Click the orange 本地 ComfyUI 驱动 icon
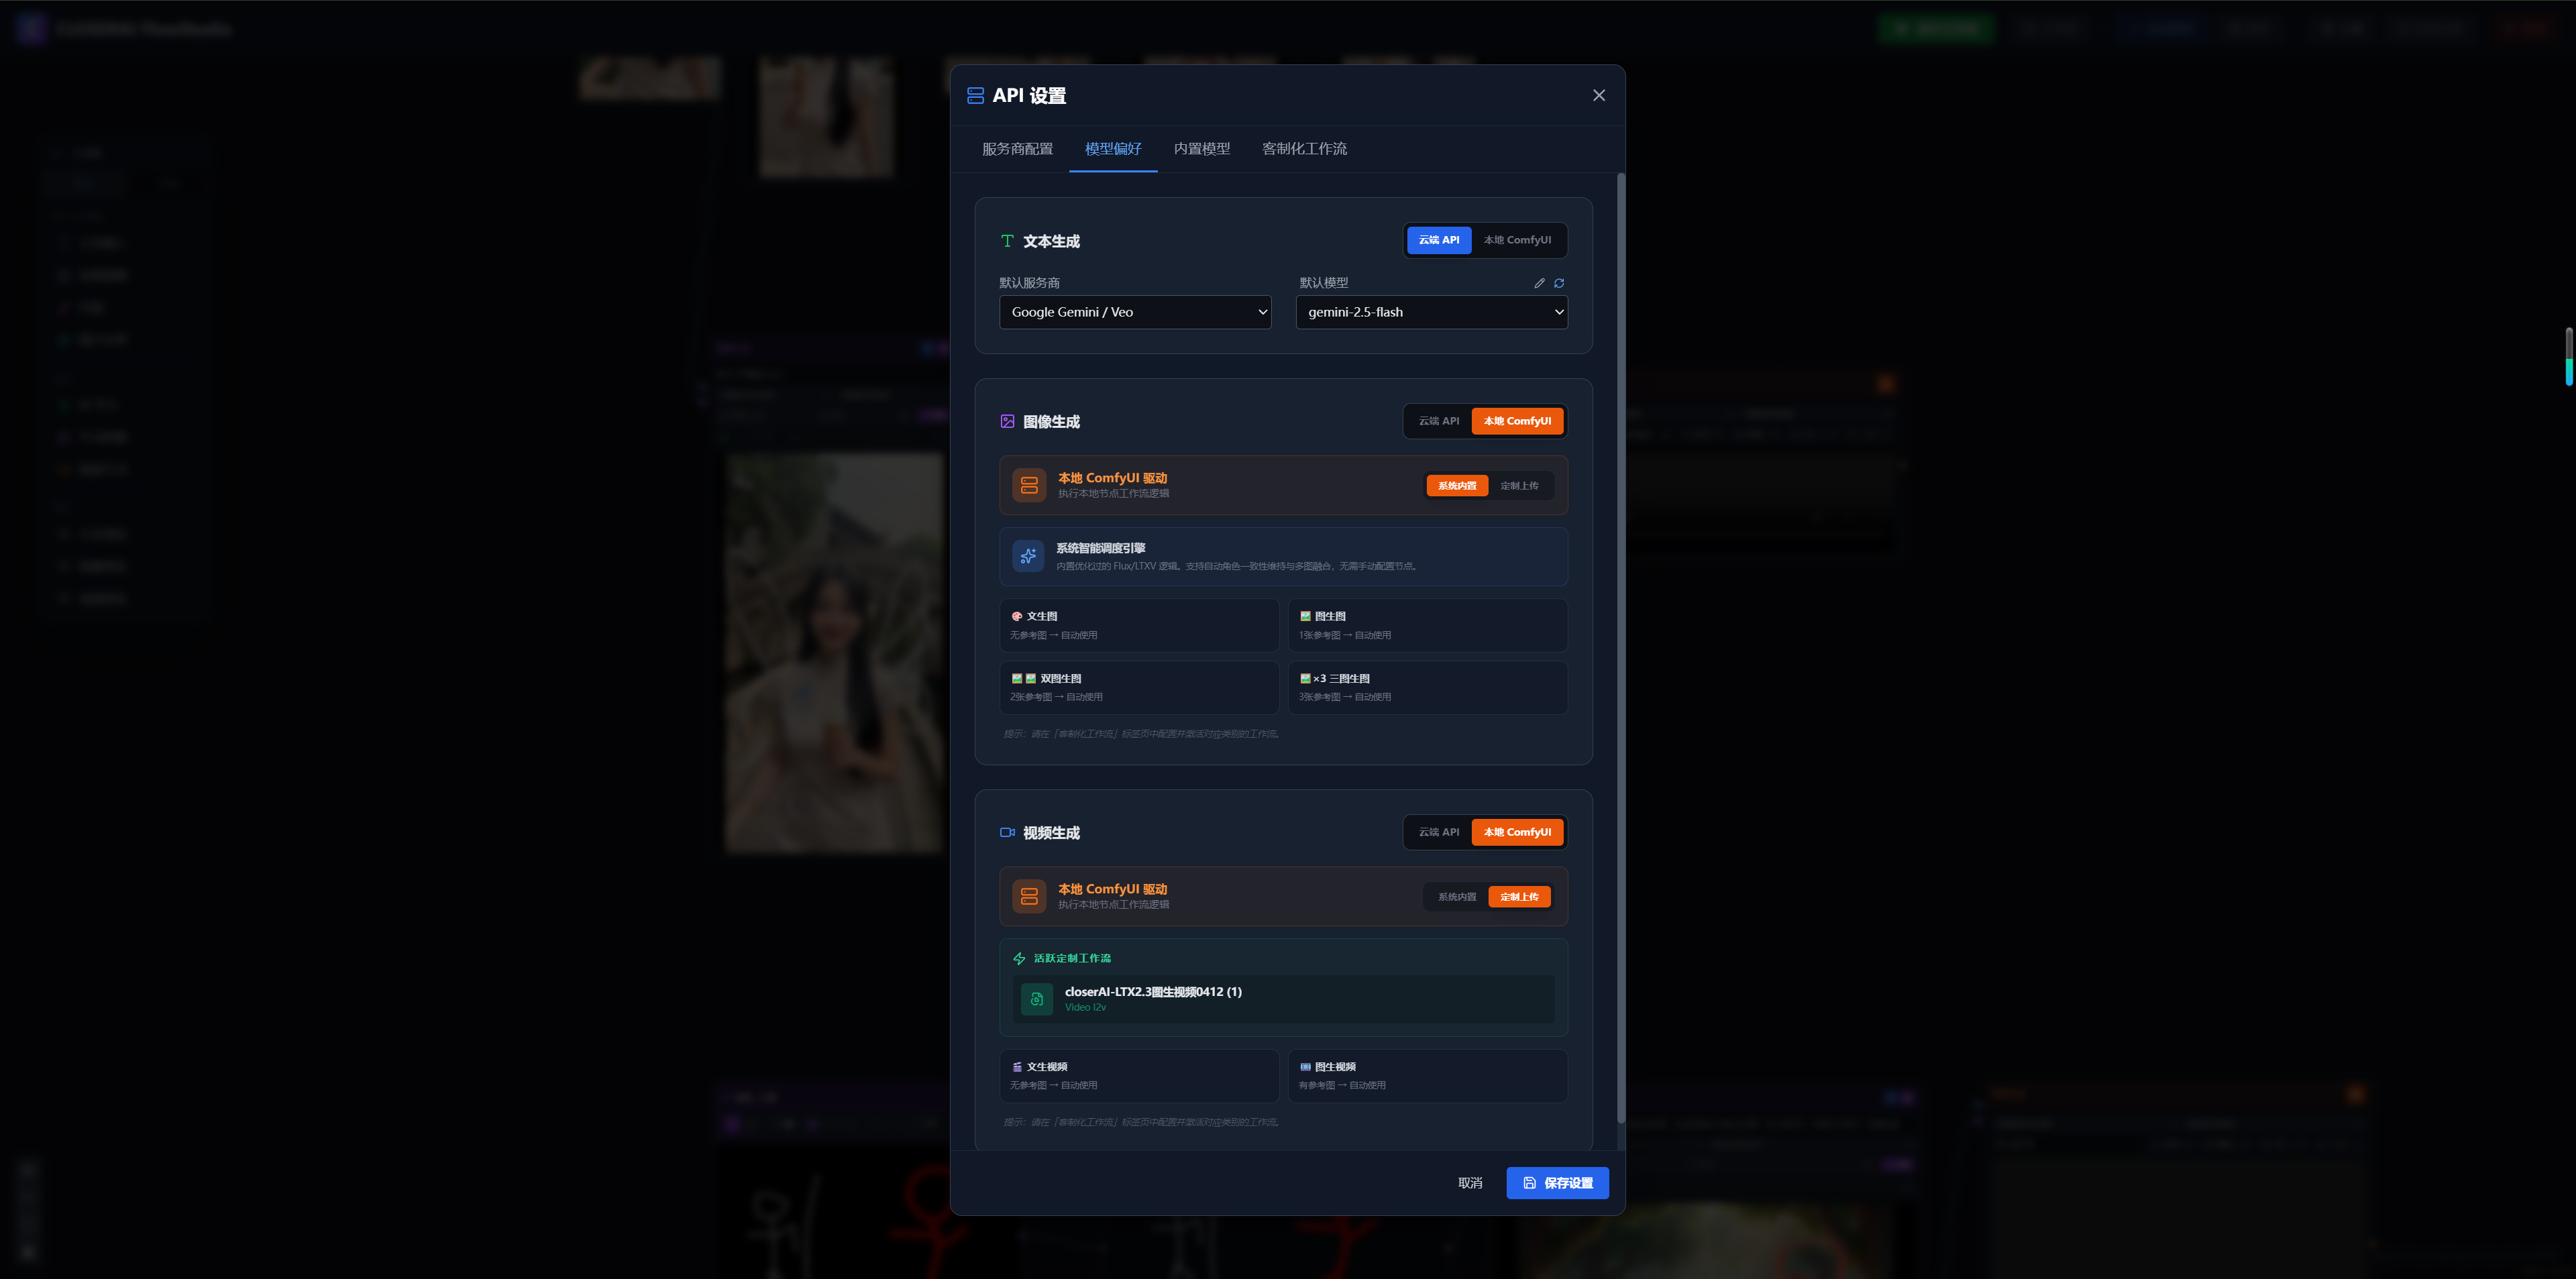This screenshot has width=2576, height=1279. tap(1028, 485)
